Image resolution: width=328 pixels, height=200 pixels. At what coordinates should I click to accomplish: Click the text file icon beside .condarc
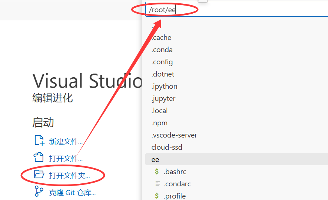pos(158,184)
